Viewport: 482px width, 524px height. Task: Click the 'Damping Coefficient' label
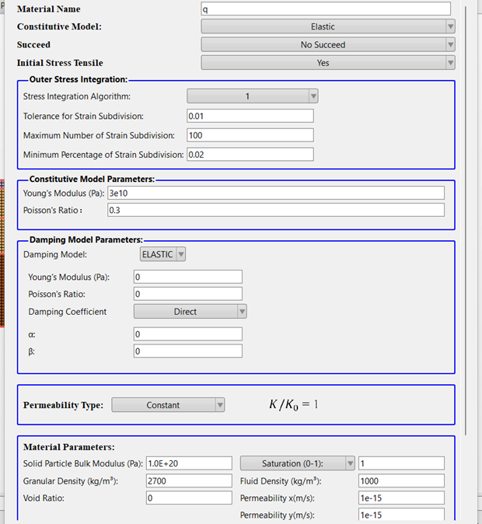click(67, 312)
